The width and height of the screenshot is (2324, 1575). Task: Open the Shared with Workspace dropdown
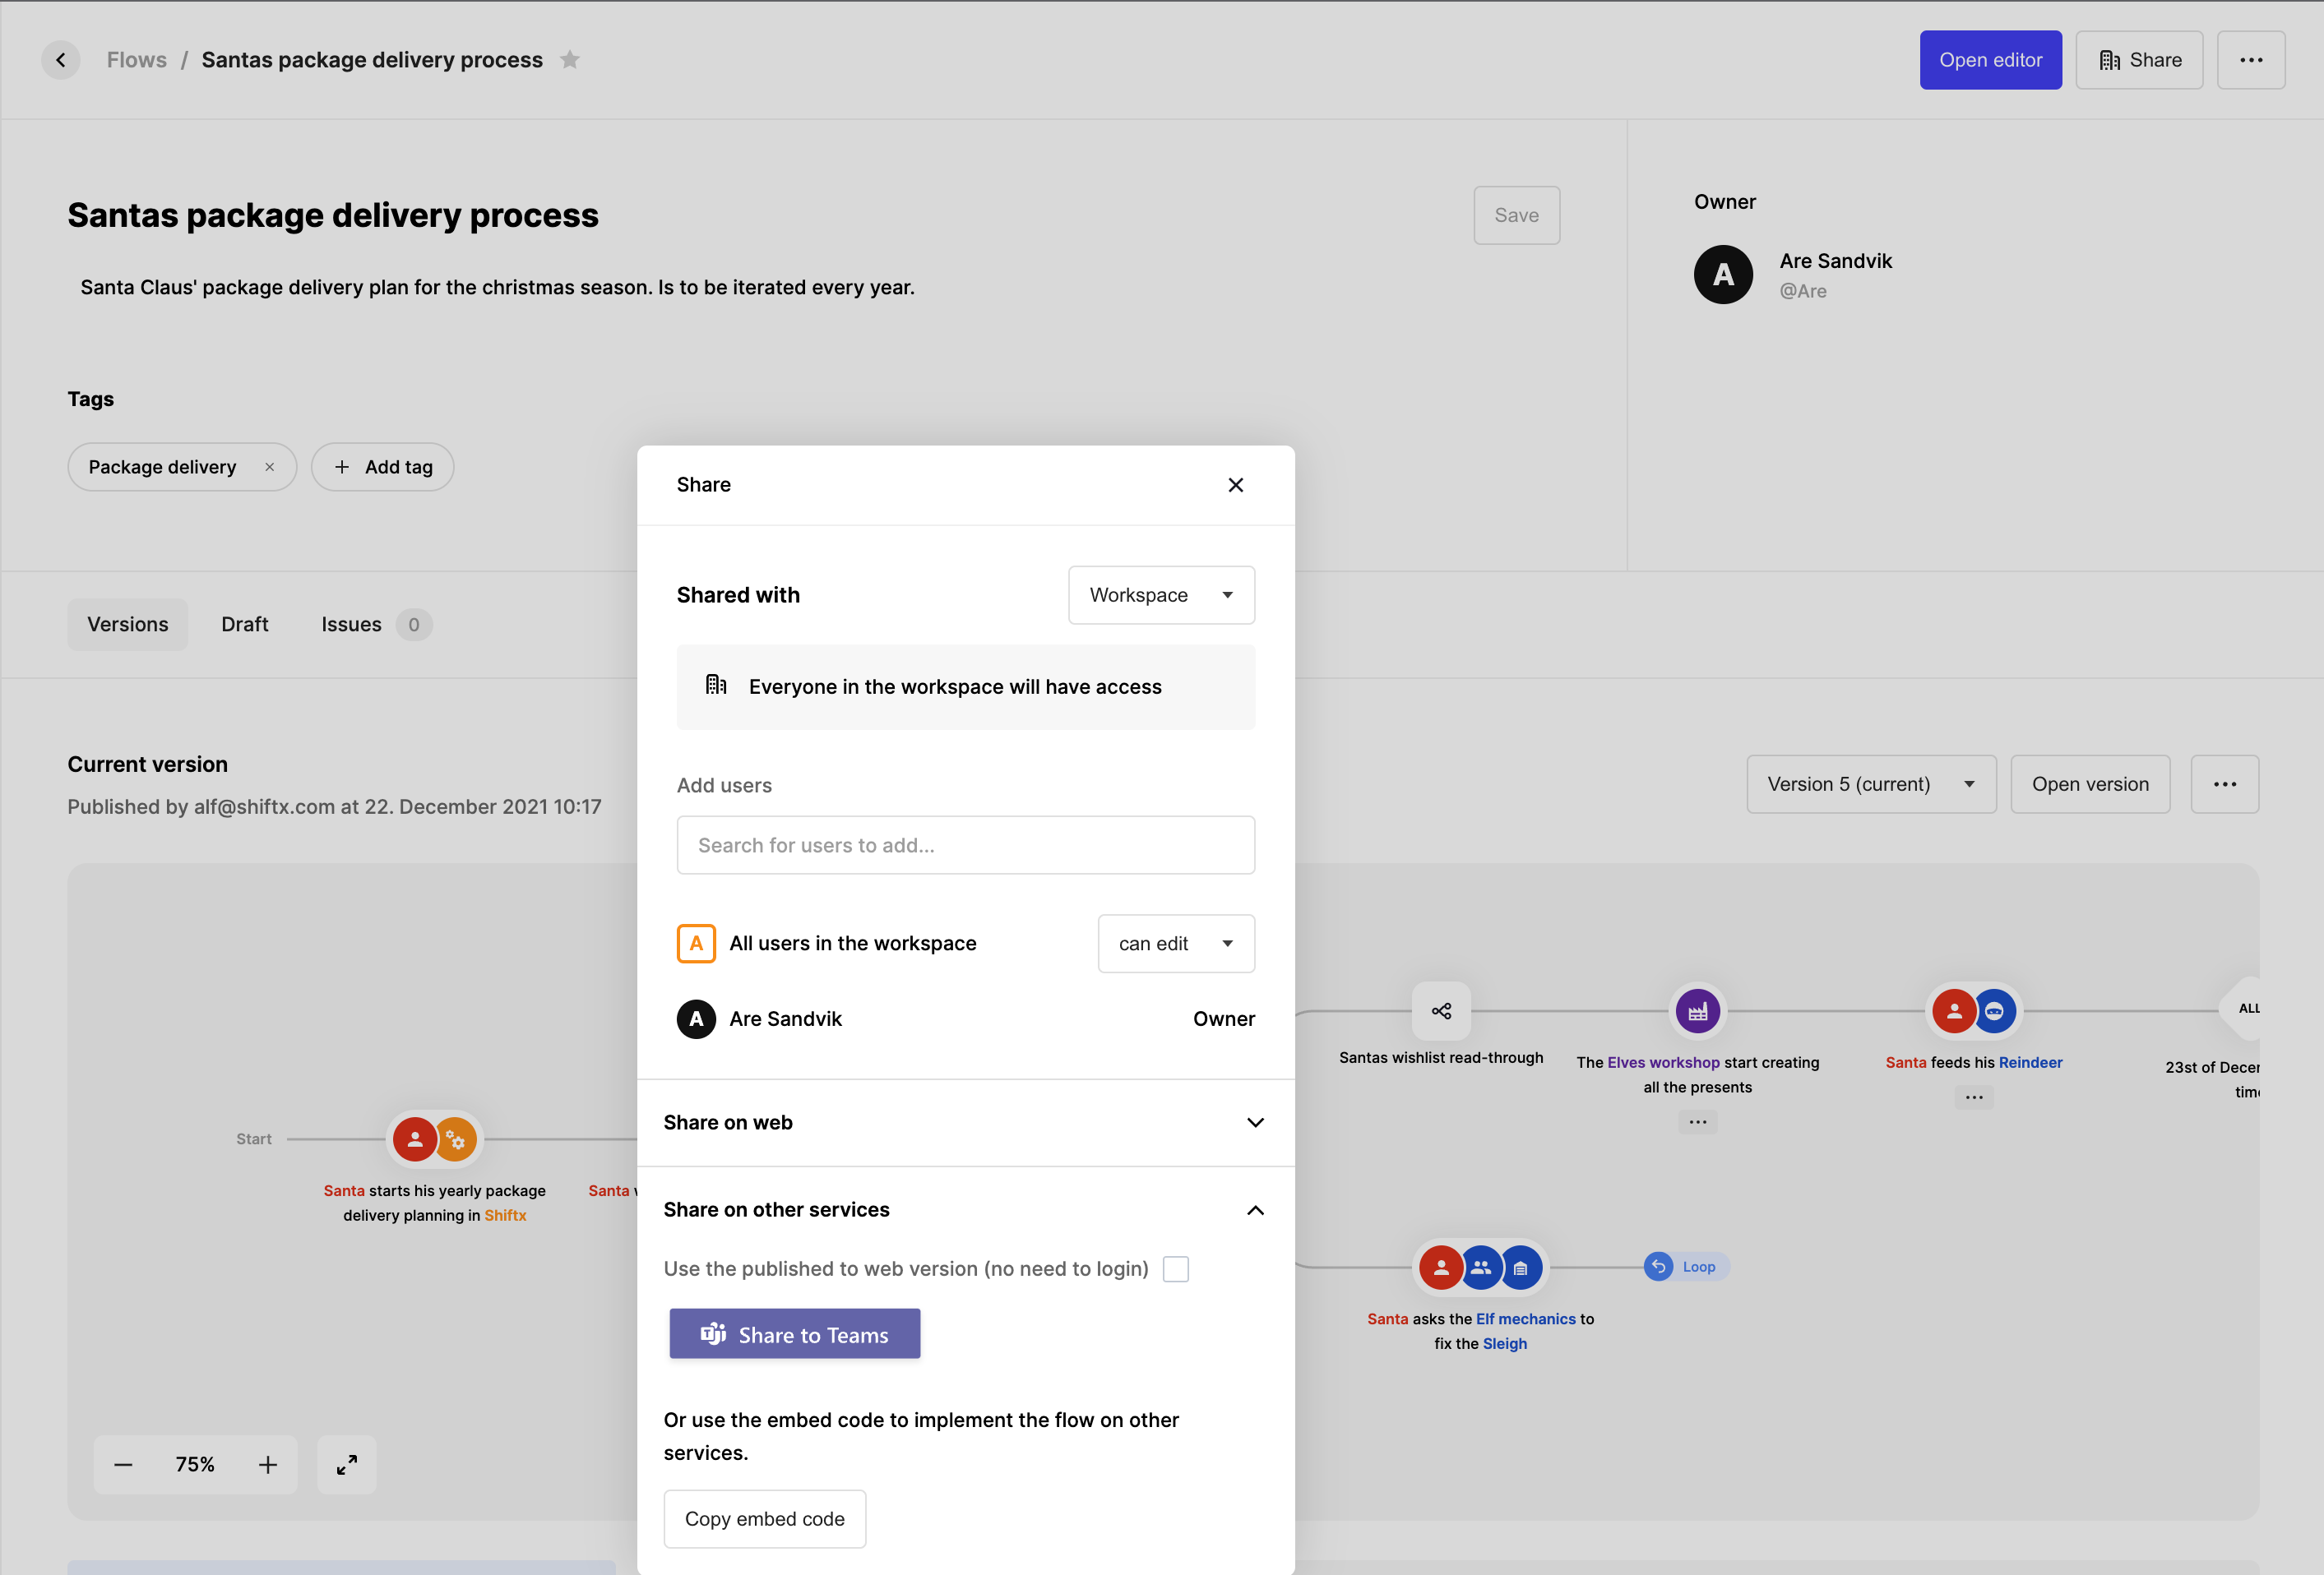pos(1161,594)
